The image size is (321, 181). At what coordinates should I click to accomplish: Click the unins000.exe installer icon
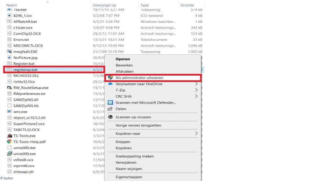point(9,154)
